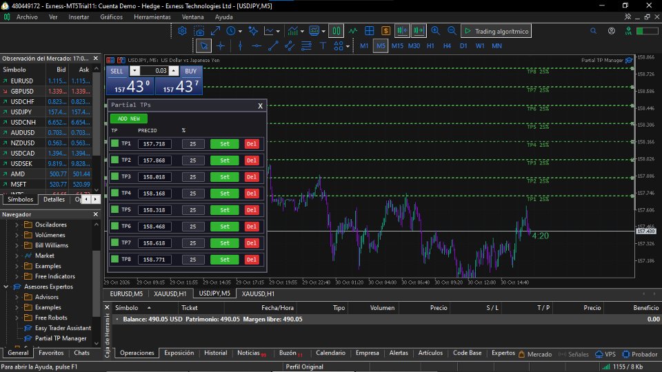Select the Fibonacci retracement tool
The width and height of the screenshot is (662, 372).
click(306, 45)
